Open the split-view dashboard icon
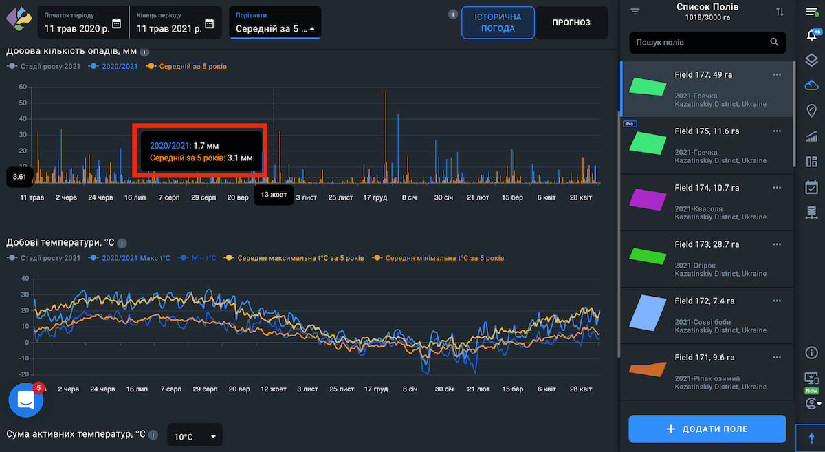Screen dimensions: 825x452 click(811, 162)
